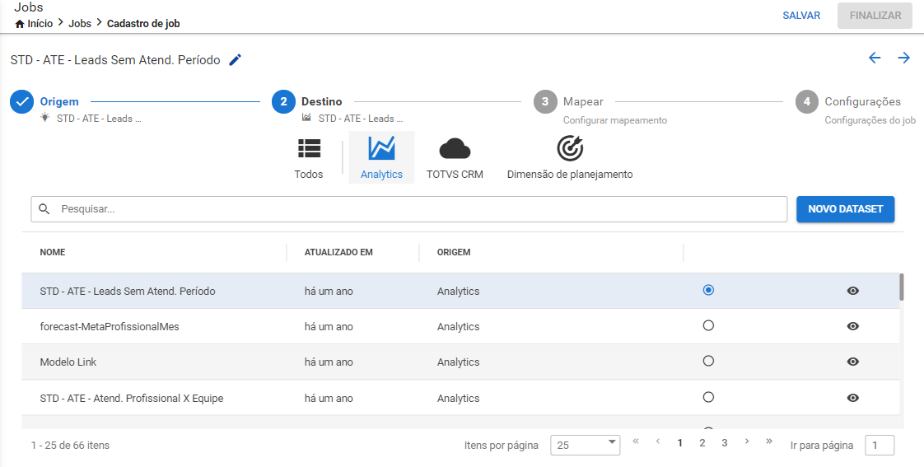Preview Modelo Link dataset with eye icon
The height and width of the screenshot is (467, 924).
click(852, 362)
